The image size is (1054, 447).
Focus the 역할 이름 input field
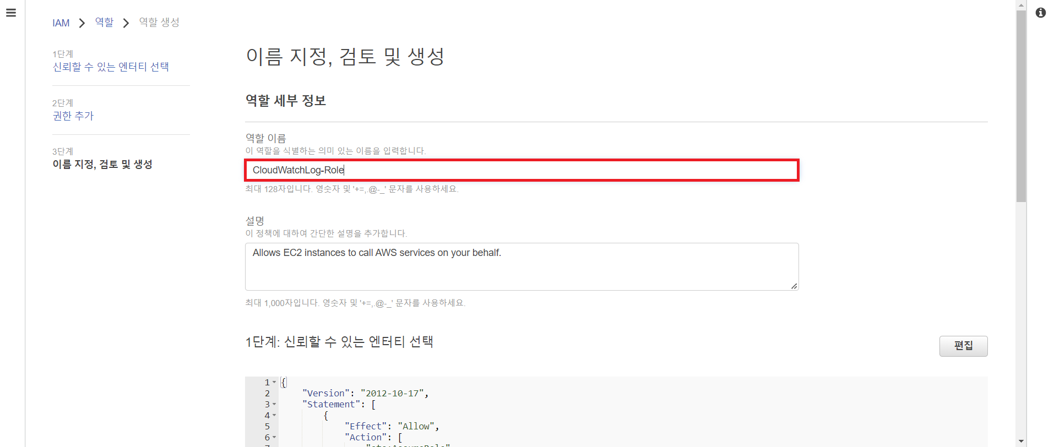[521, 170]
